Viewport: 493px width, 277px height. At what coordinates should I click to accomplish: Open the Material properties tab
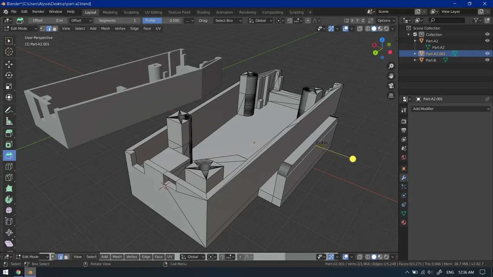point(404,222)
